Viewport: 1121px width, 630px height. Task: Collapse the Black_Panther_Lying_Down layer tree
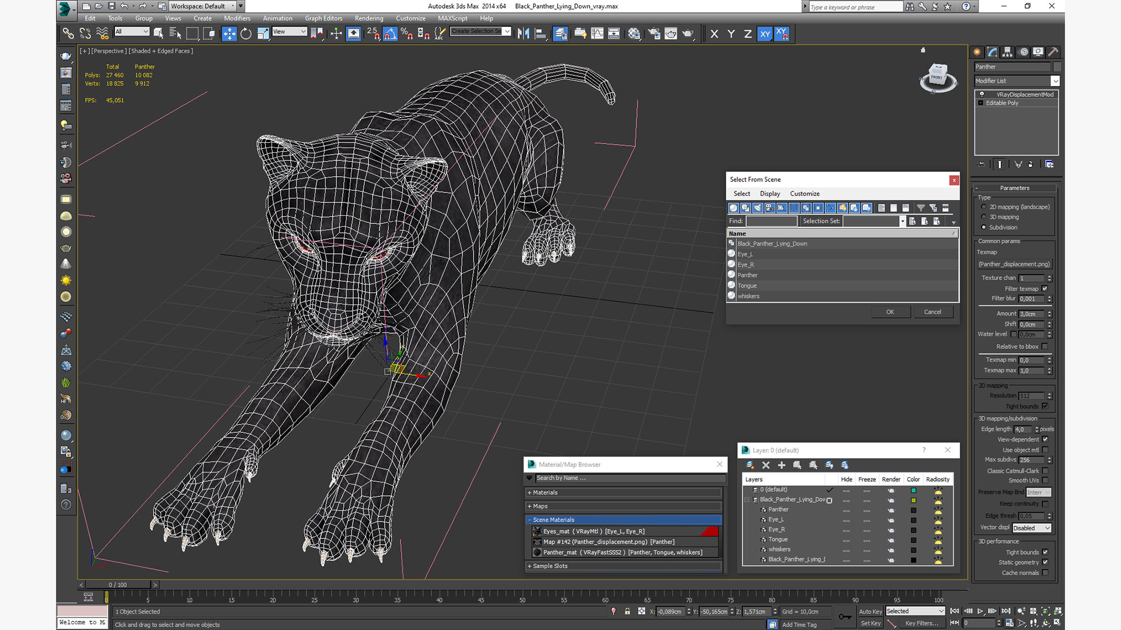pyautogui.click(x=747, y=500)
